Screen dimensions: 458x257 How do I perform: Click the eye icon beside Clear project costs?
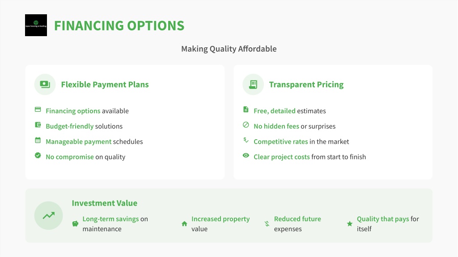(x=246, y=156)
